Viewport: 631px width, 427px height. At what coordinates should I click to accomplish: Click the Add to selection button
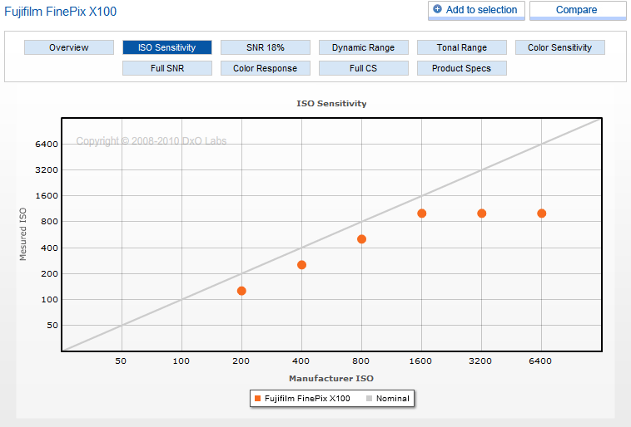tap(476, 11)
